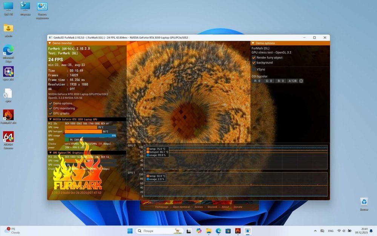Click the R: 0 color value field
This screenshot has height=236, width=377.
pyautogui.click(x=257, y=81)
